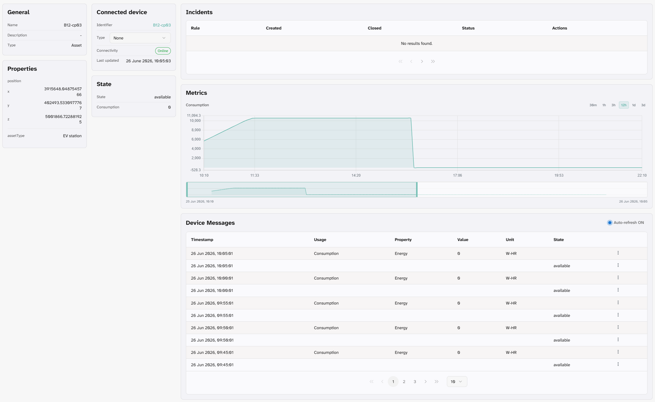Open row menu for 09:45:01 Consumption message

(x=618, y=352)
